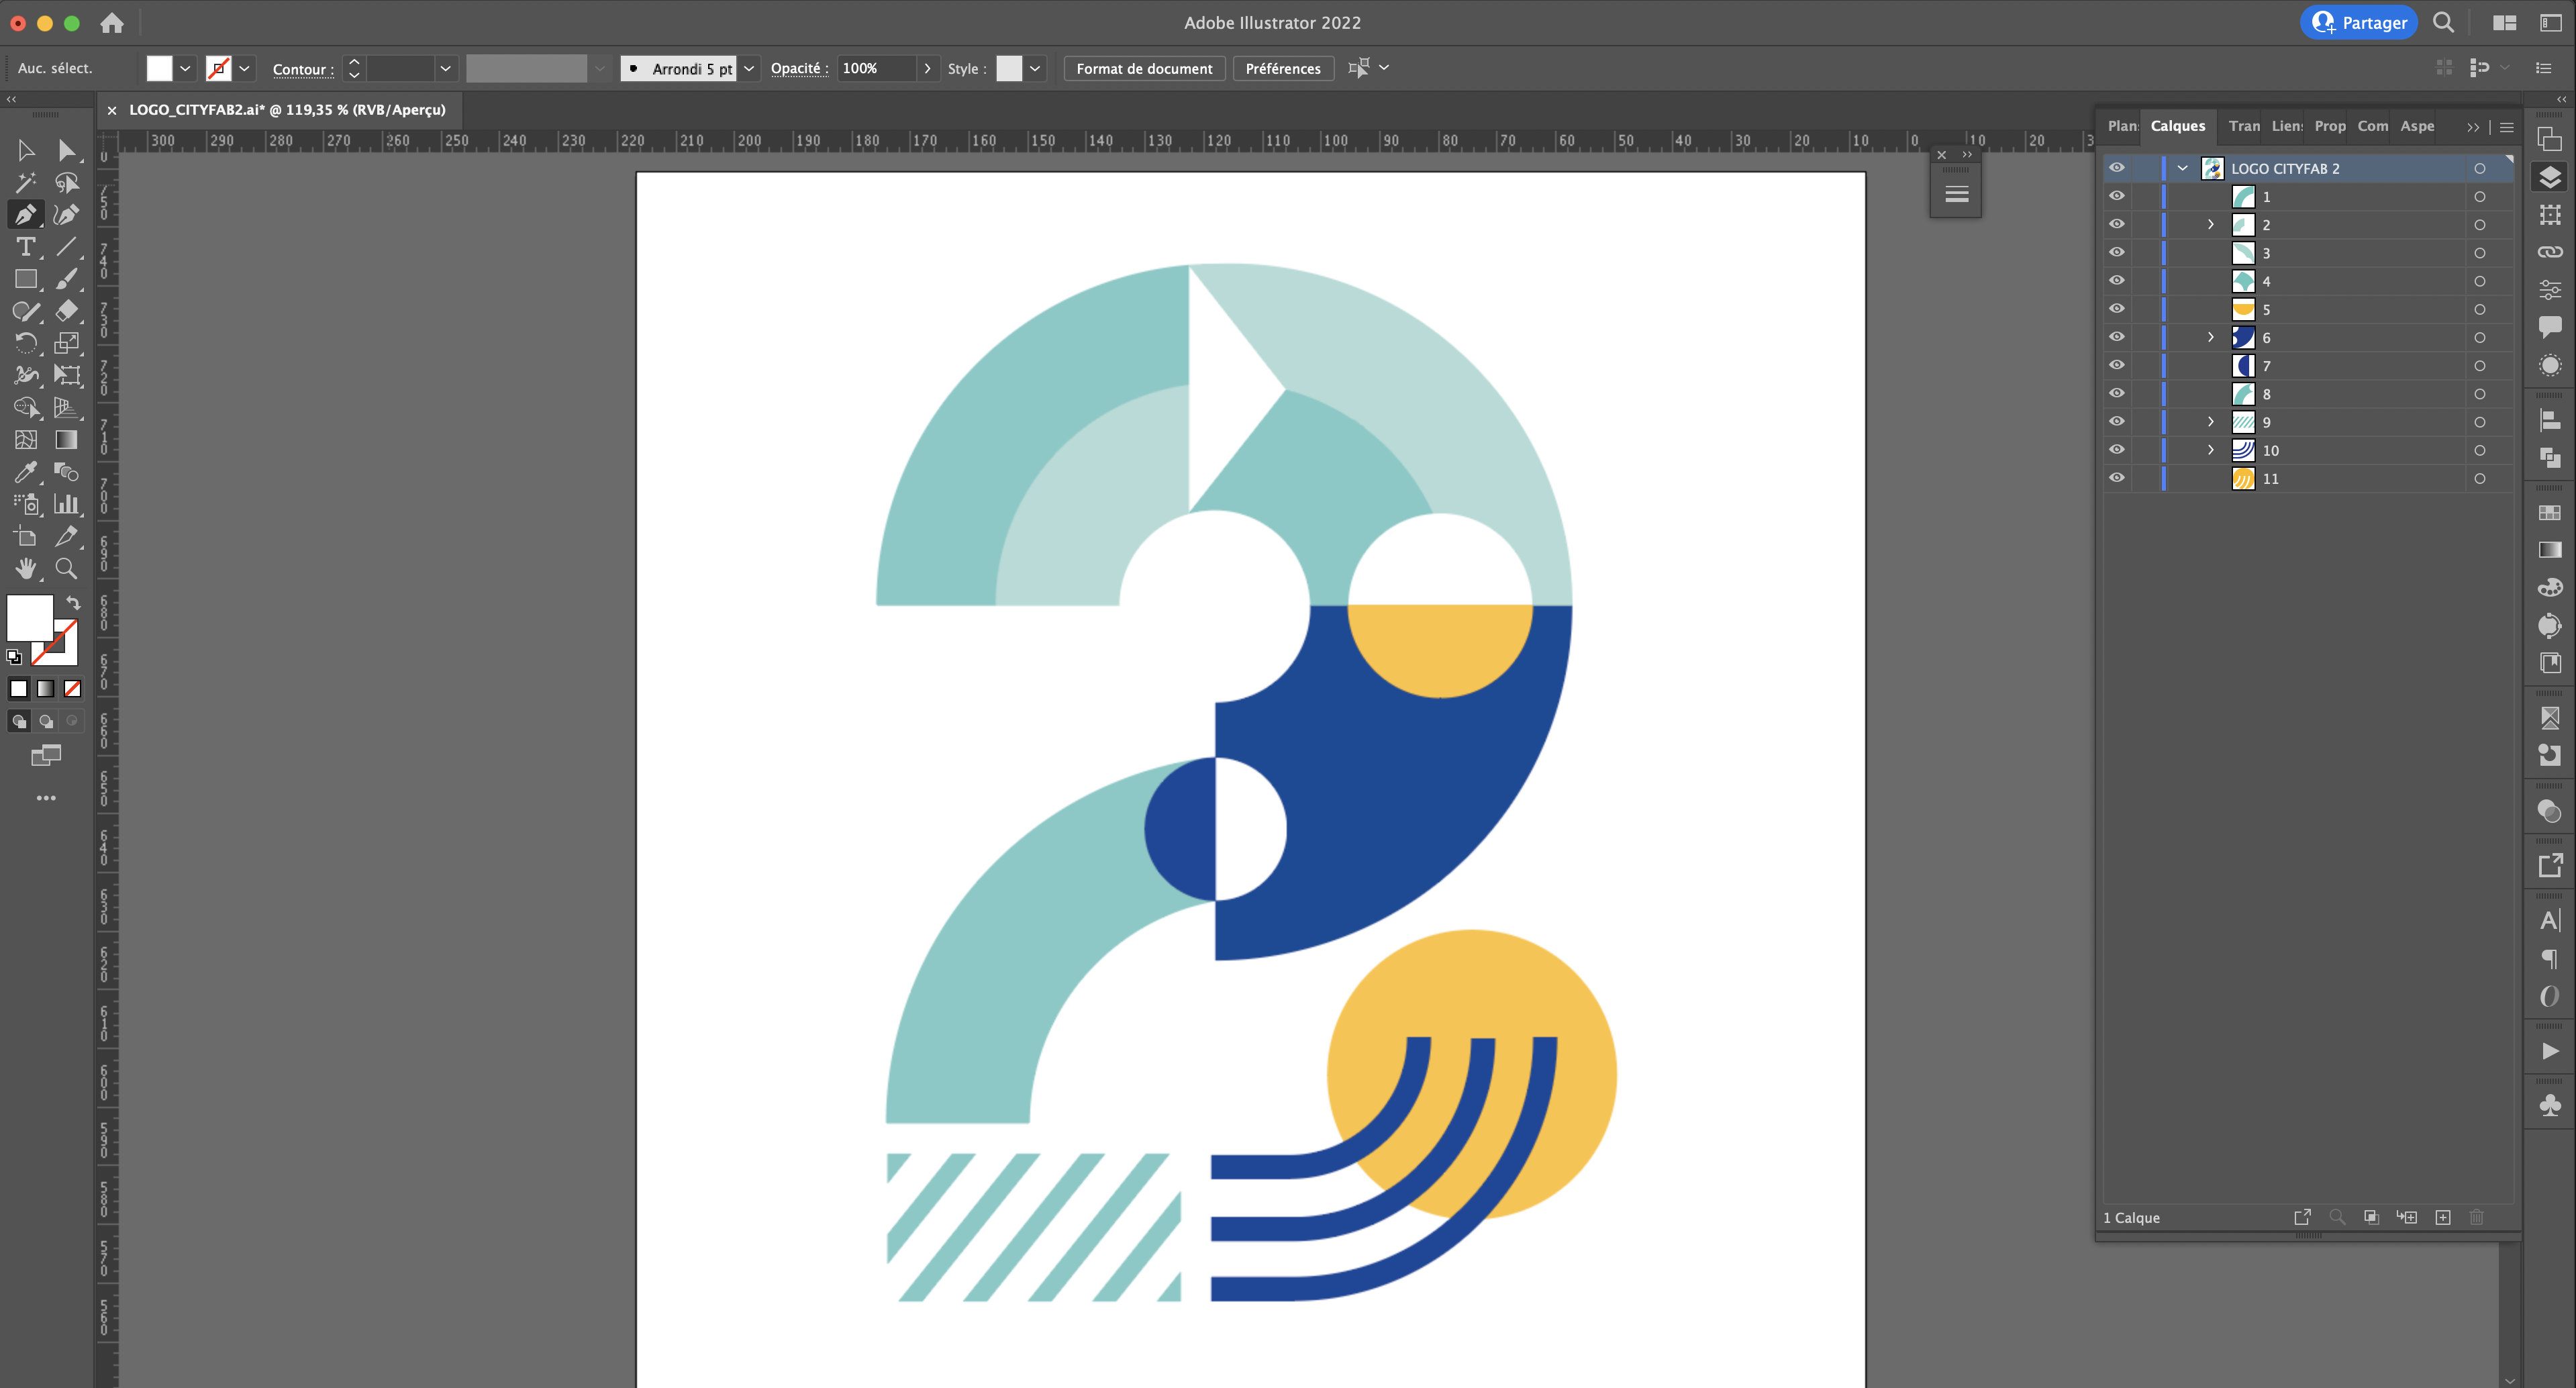Open the Arrondi 5 pt brush dropdown
The width and height of the screenshot is (2576, 1388).
(x=748, y=68)
